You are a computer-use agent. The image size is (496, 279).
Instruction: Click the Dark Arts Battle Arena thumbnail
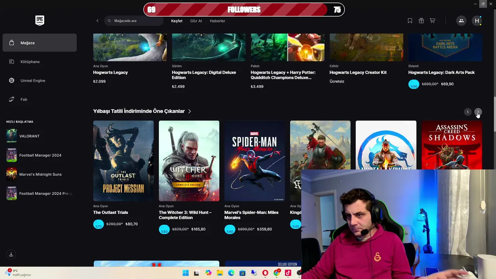(x=445, y=47)
